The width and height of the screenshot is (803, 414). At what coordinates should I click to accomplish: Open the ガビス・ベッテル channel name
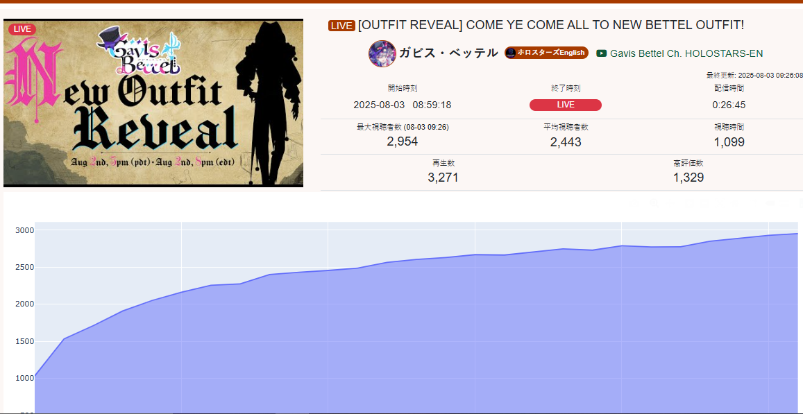tap(448, 53)
